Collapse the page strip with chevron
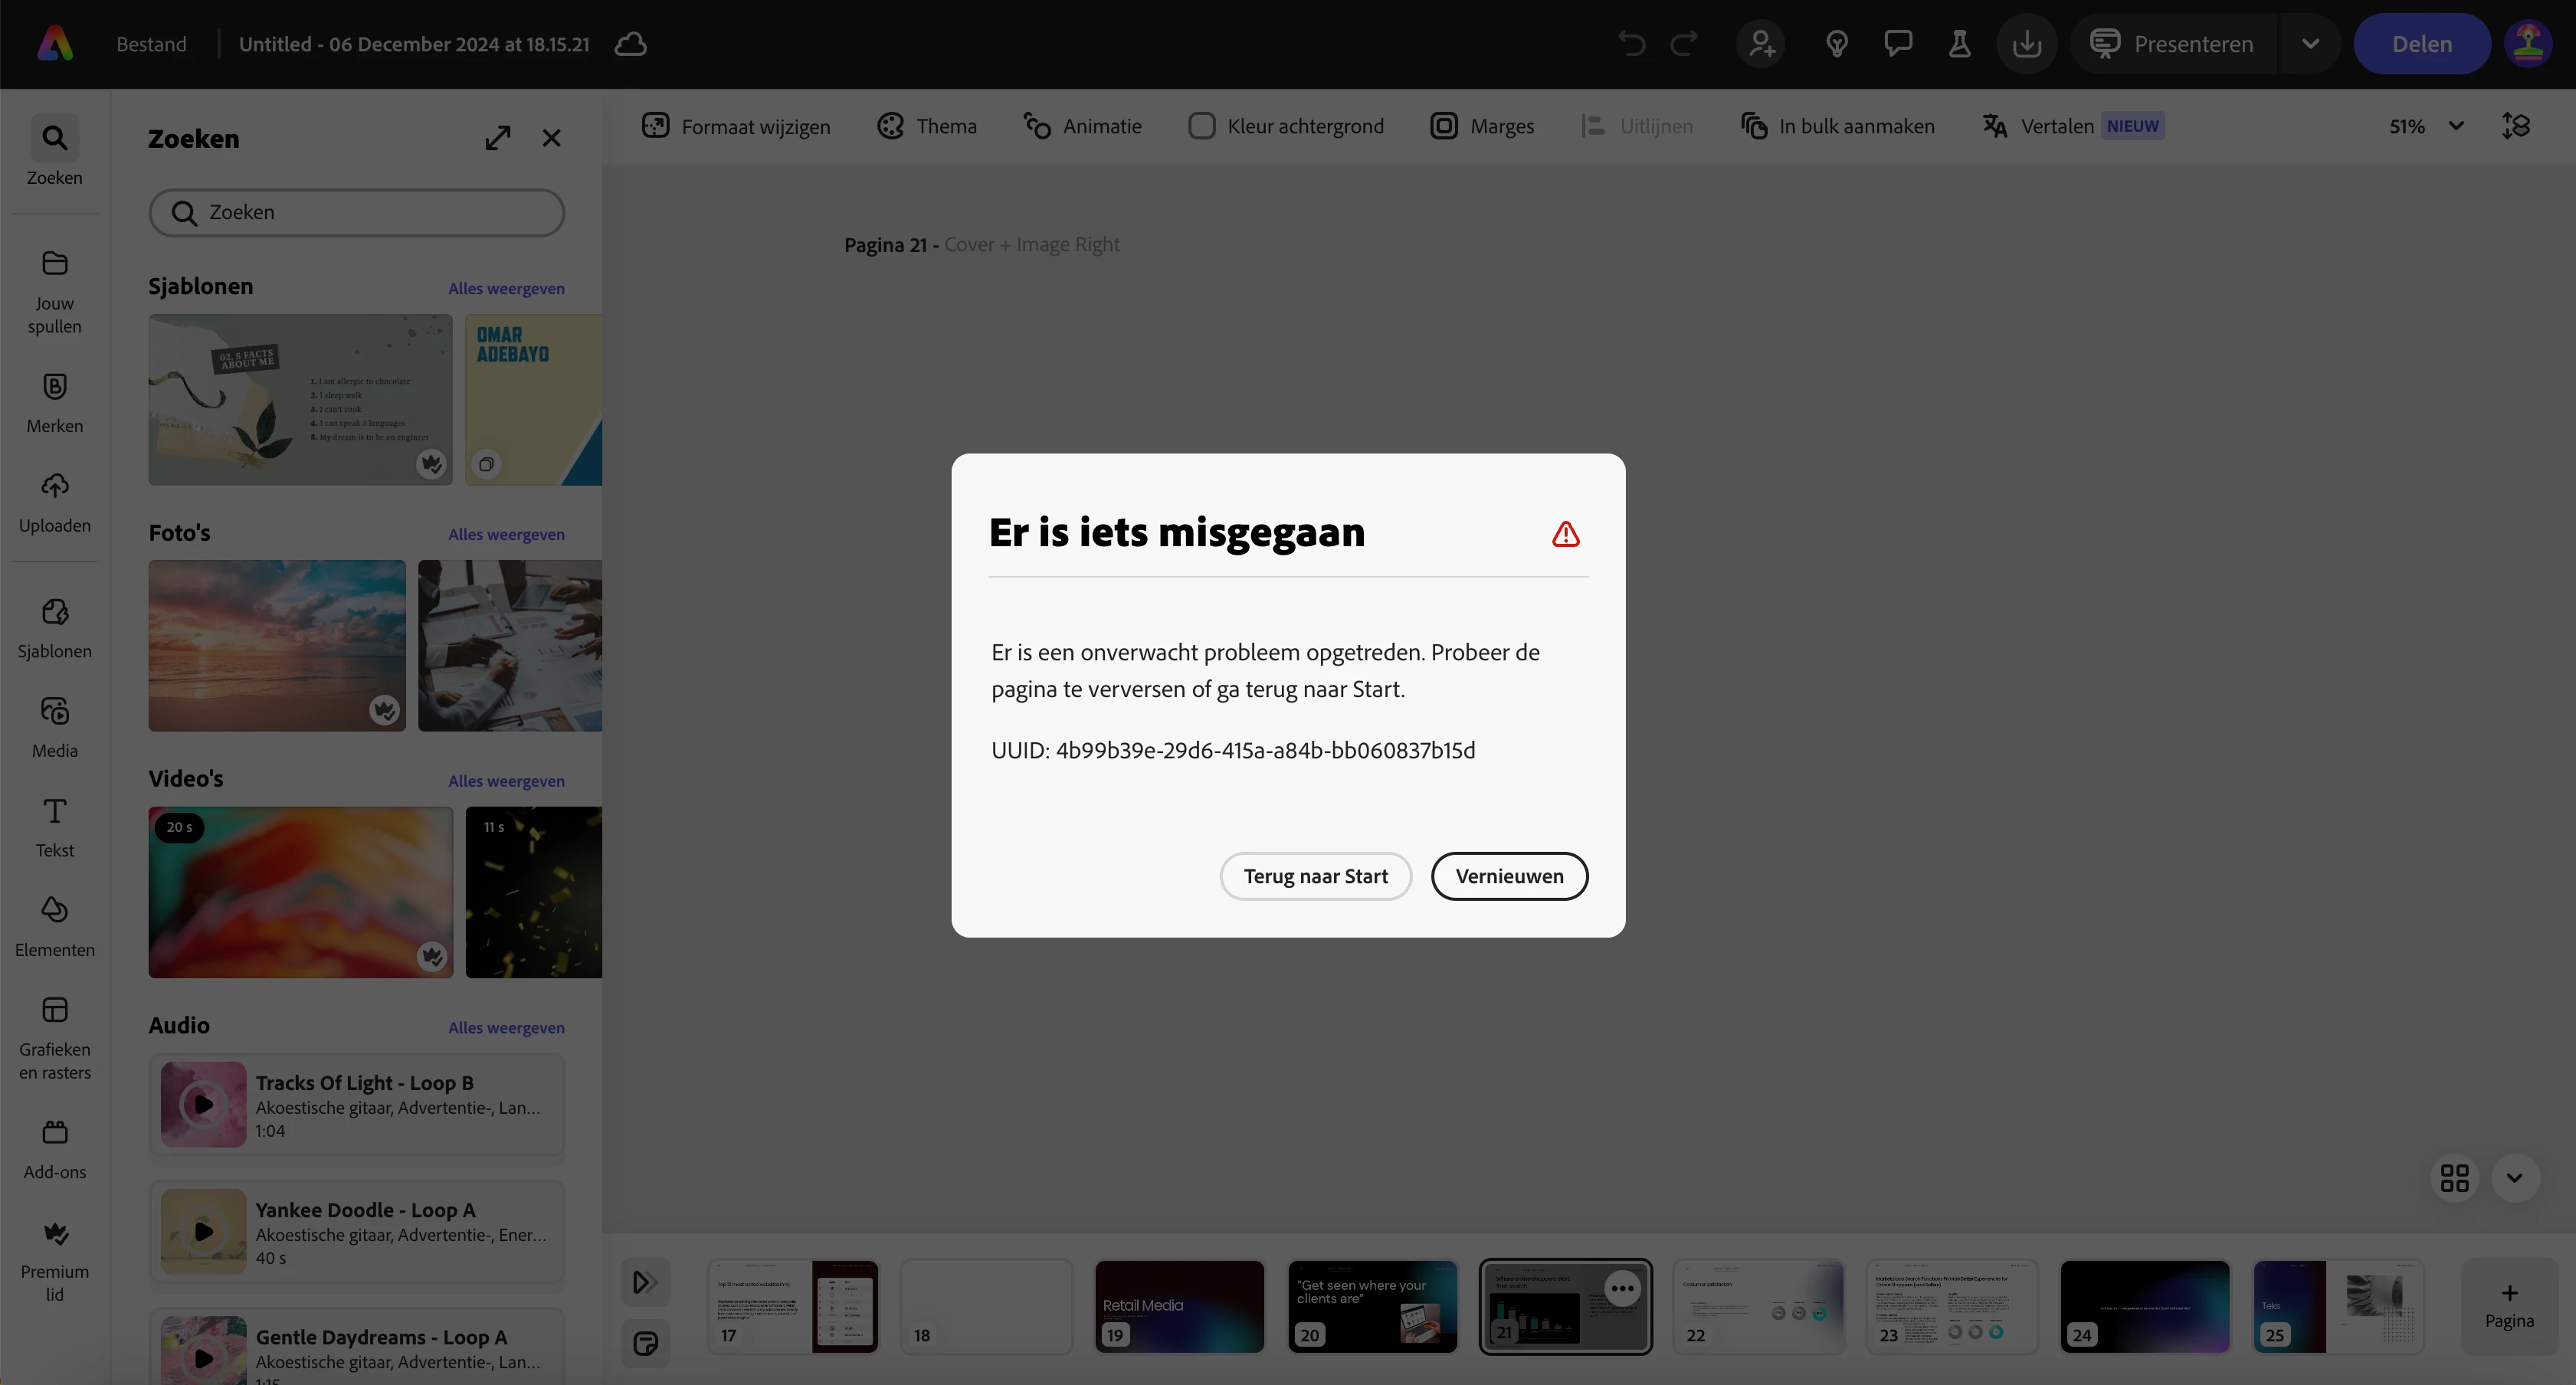 (x=2515, y=1178)
